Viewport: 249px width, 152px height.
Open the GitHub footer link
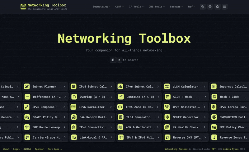pyautogui.click(x=27, y=149)
